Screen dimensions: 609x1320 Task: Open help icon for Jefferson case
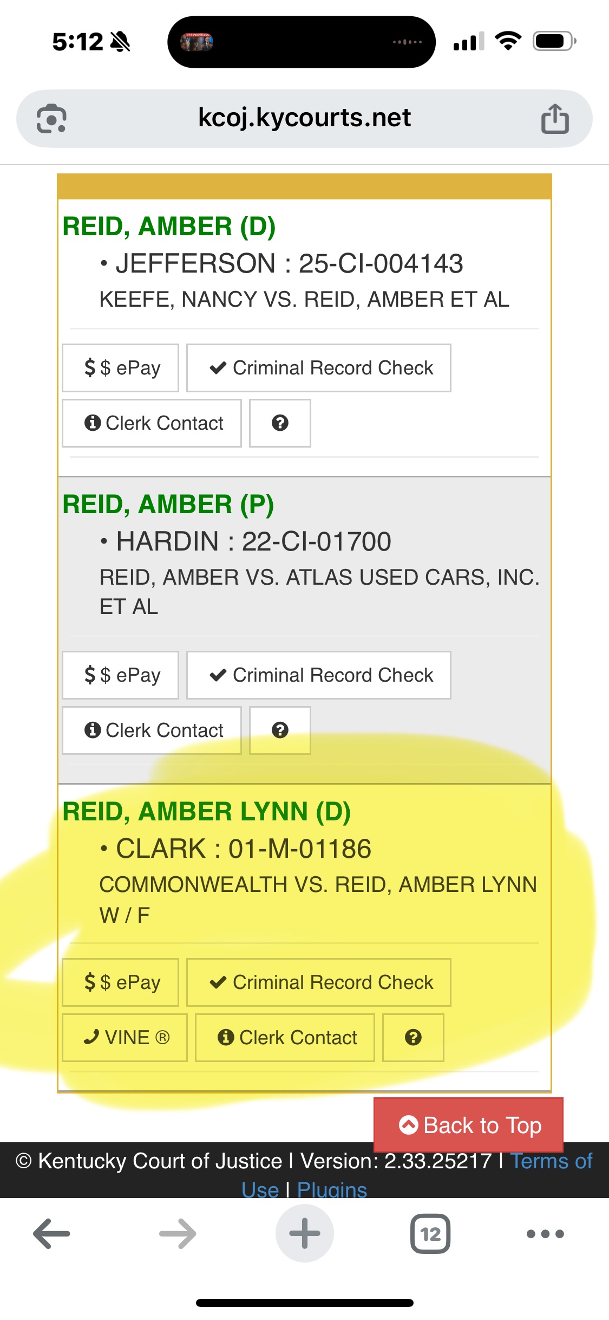[x=280, y=423]
